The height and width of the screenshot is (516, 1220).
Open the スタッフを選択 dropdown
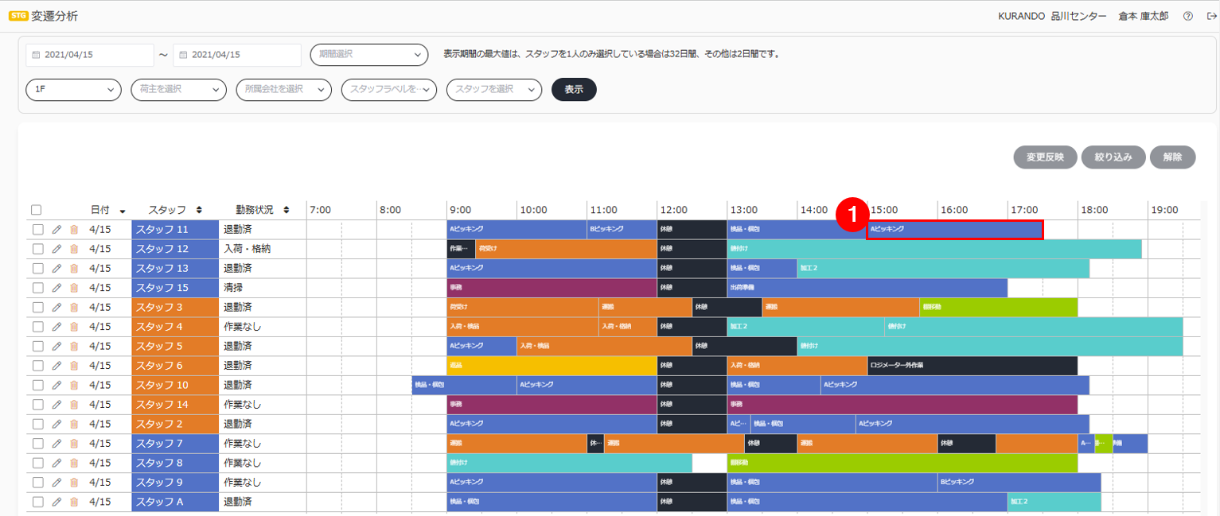coord(493,90)
